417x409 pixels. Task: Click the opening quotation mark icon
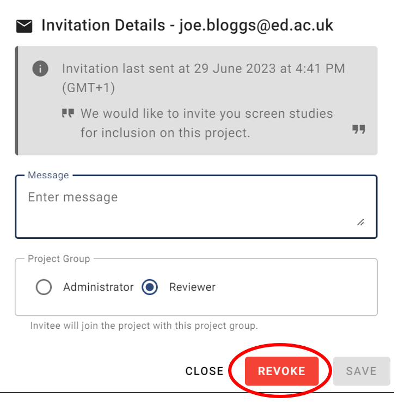click(68, 113)
